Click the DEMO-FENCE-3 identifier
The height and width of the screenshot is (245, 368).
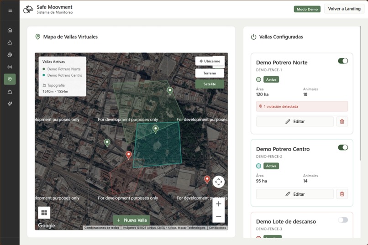click(269, 229)
